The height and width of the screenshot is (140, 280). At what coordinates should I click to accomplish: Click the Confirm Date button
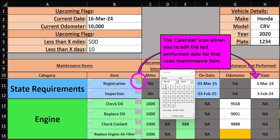tap(177, 116)
